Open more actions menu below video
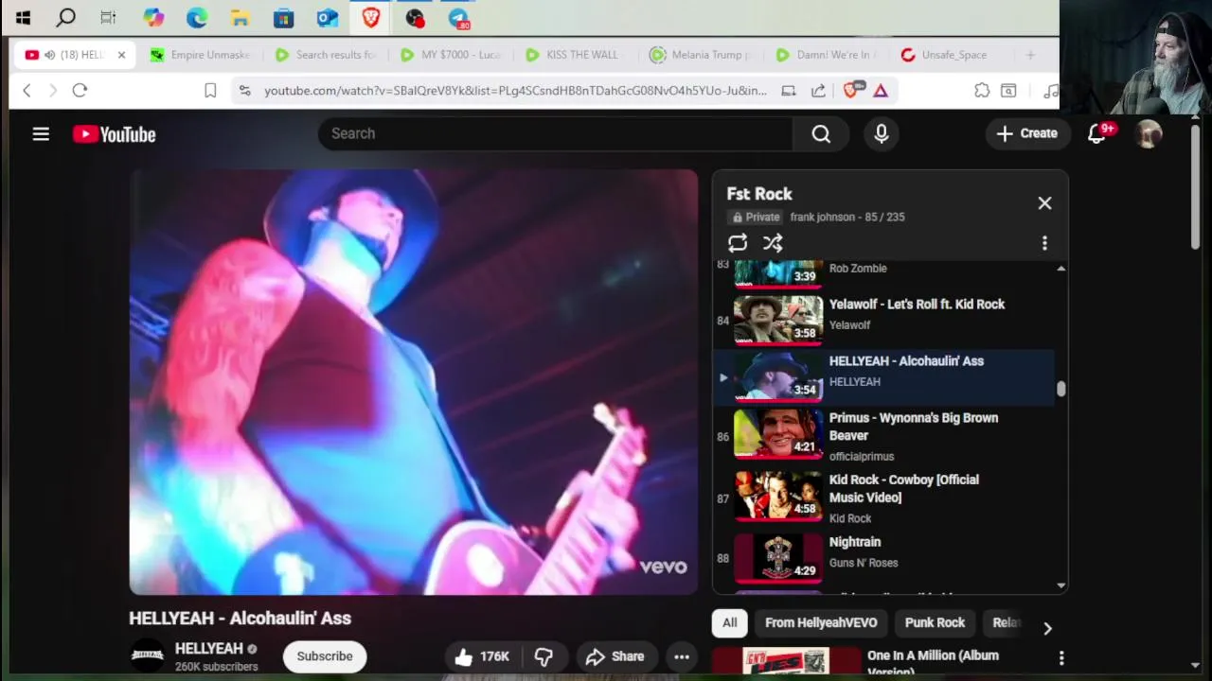Image resolution: width=1212 pixels, height=681 pixels. tap(682, 656)
